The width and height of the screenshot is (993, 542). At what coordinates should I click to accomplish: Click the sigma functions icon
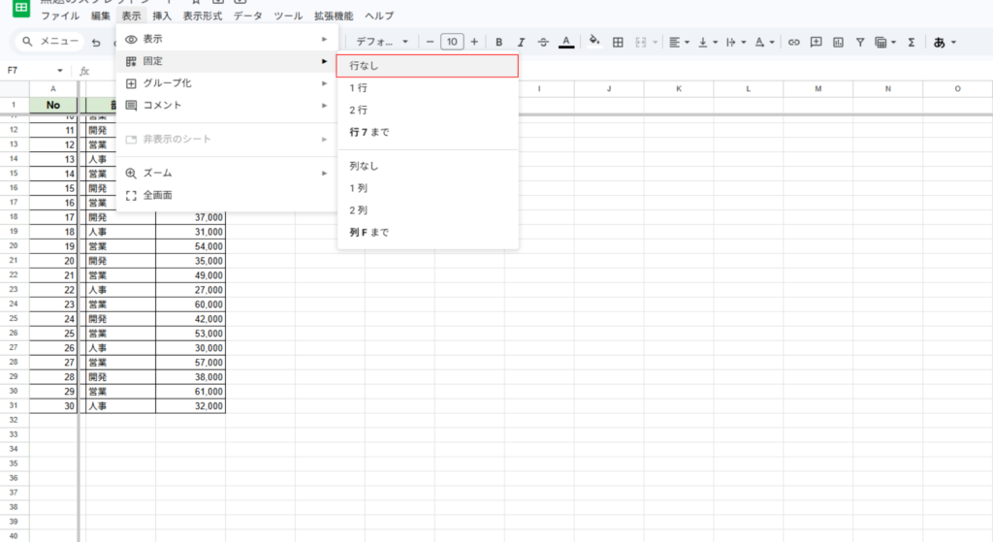911,42
